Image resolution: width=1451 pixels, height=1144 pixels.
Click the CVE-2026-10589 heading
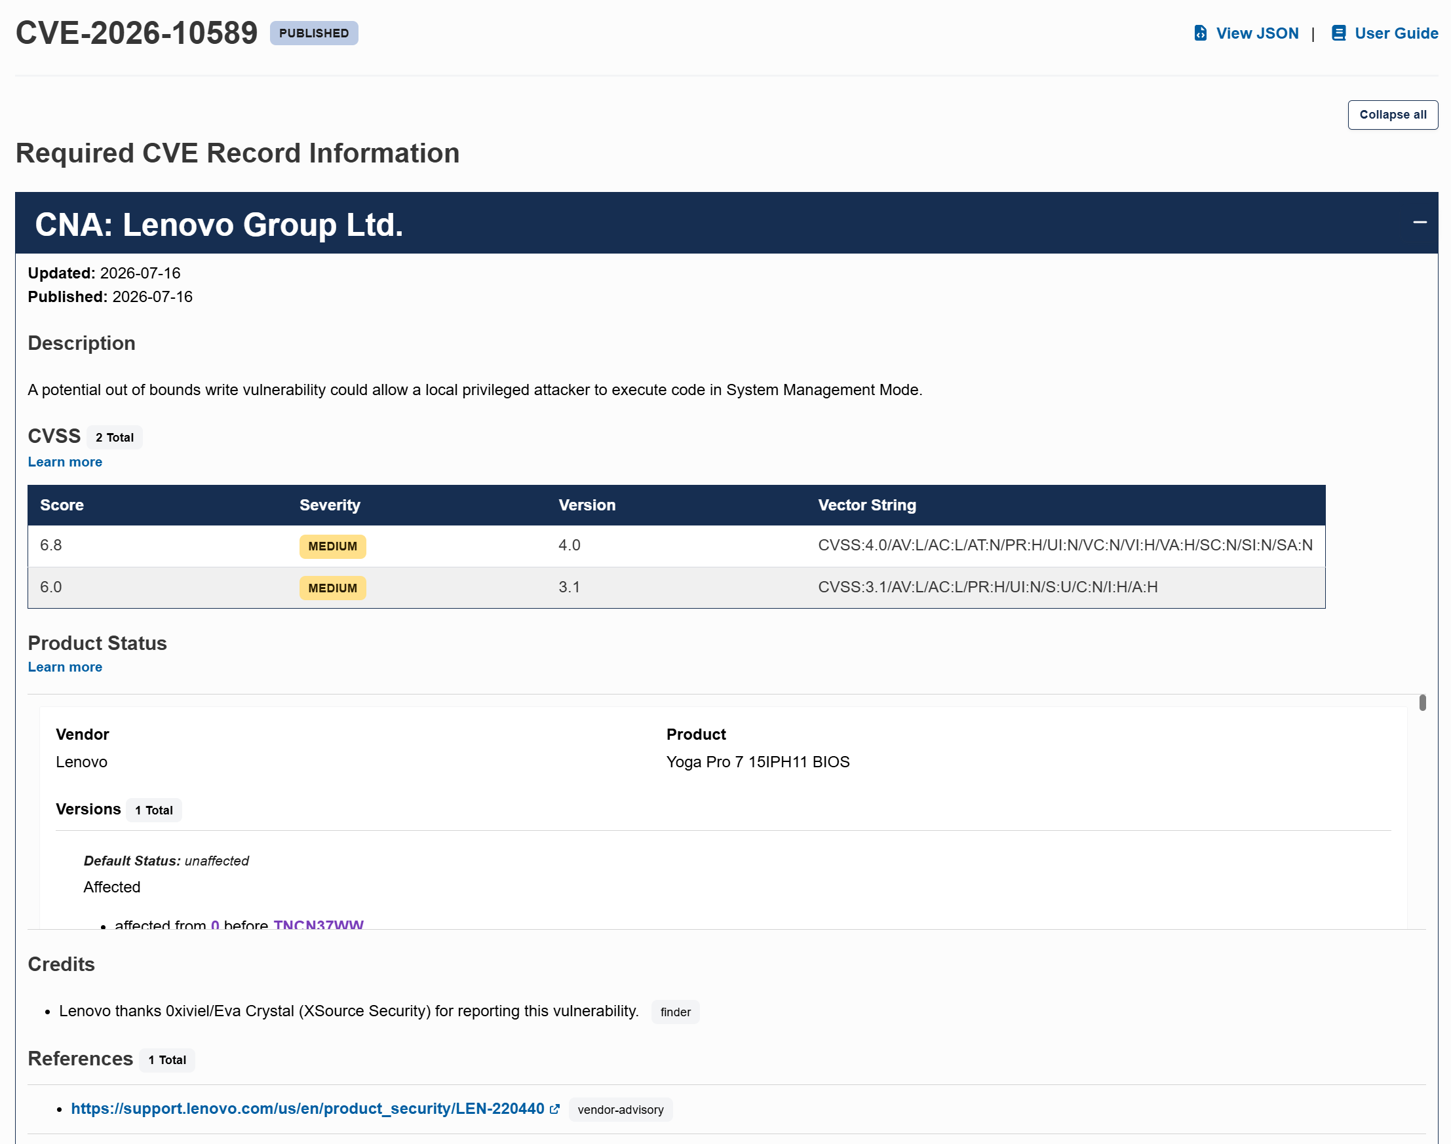137,33
